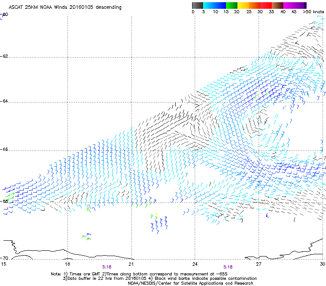Click the cyan-to-blue 5-15 knots color band

pos(215,5)
